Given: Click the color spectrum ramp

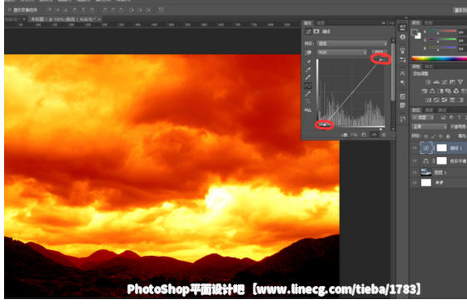Looking at the screenshot, I should coord(439,59).
